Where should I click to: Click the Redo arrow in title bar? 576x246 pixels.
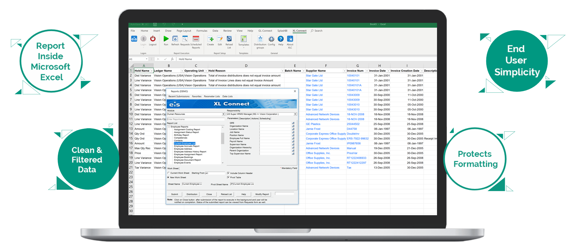(173, 24)
